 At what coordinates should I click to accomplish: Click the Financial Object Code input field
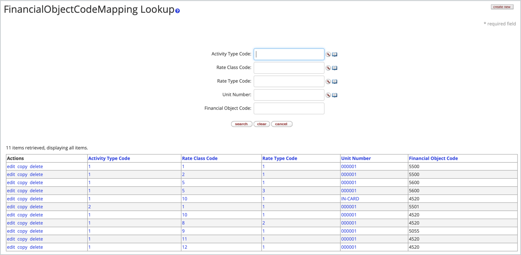[x=289, y=108]
